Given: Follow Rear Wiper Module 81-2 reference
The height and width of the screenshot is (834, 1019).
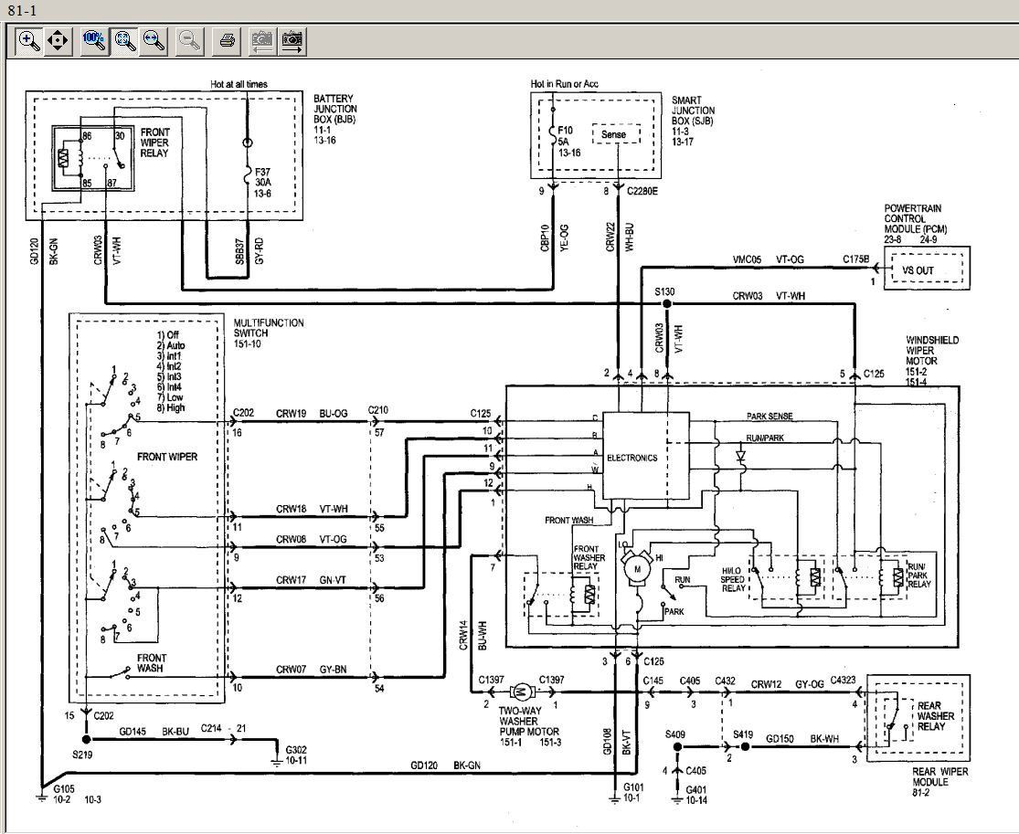Looking at the screenshot, I should point(939,782).
